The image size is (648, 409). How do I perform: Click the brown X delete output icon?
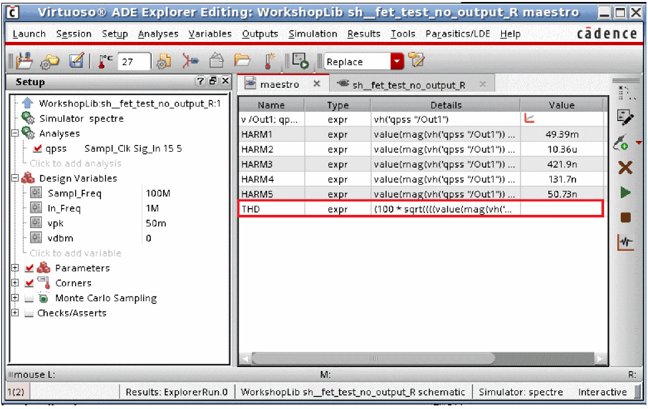(625, 168)
